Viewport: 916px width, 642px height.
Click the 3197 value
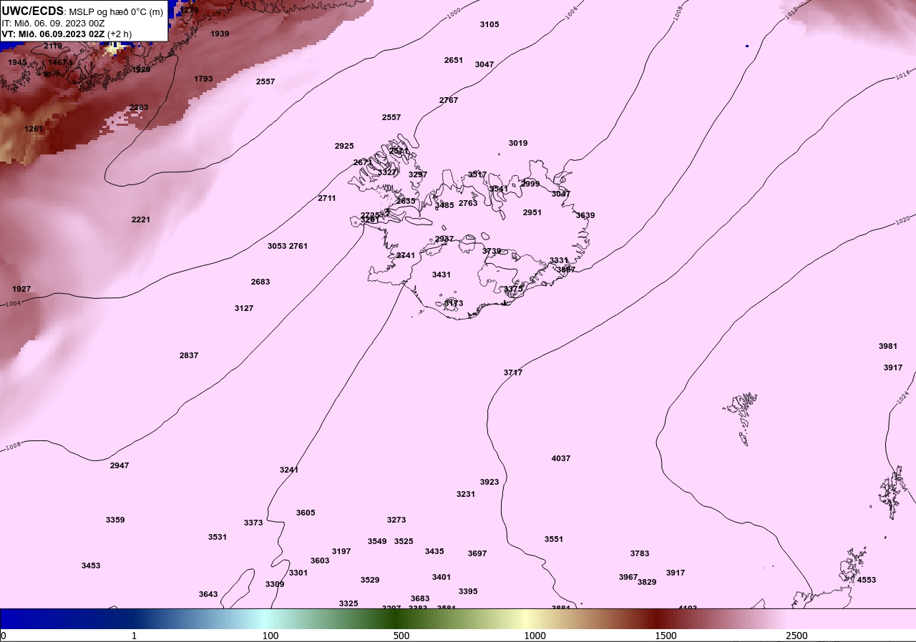pyautogui.click(x=341, y=551)
